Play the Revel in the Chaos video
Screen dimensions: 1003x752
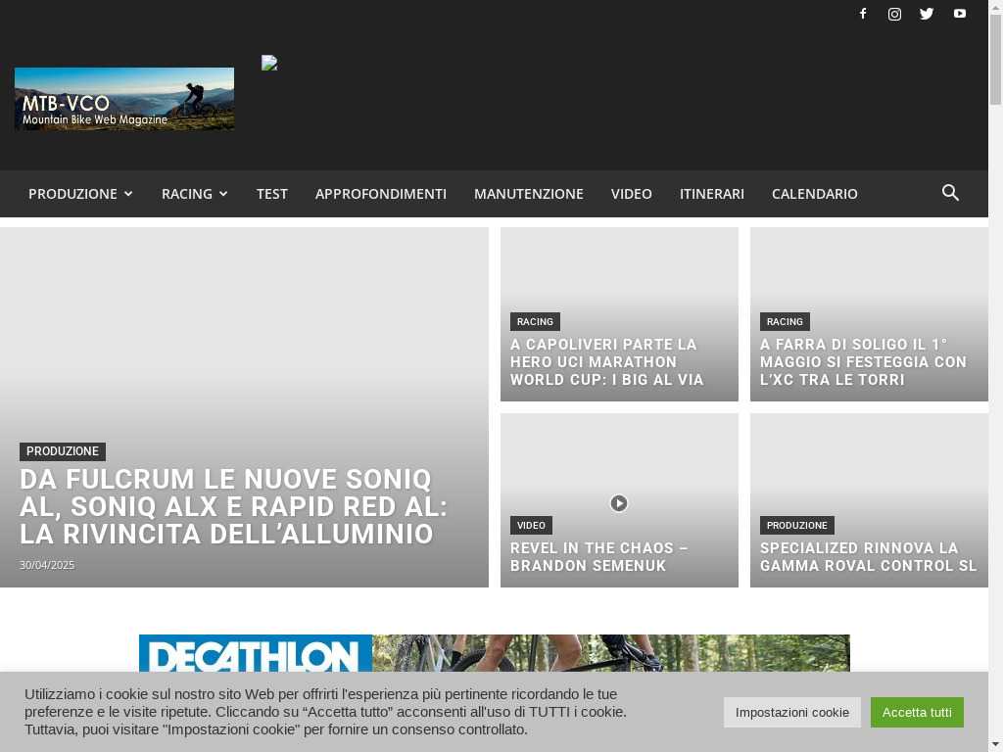619,503
